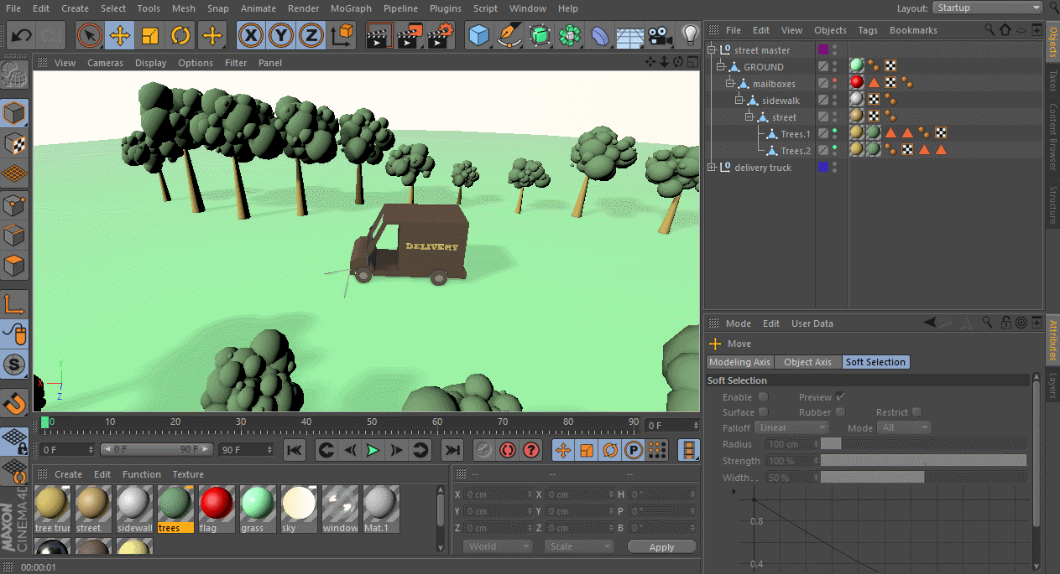Enable the Soft Selection Enable checkbox

763,397
